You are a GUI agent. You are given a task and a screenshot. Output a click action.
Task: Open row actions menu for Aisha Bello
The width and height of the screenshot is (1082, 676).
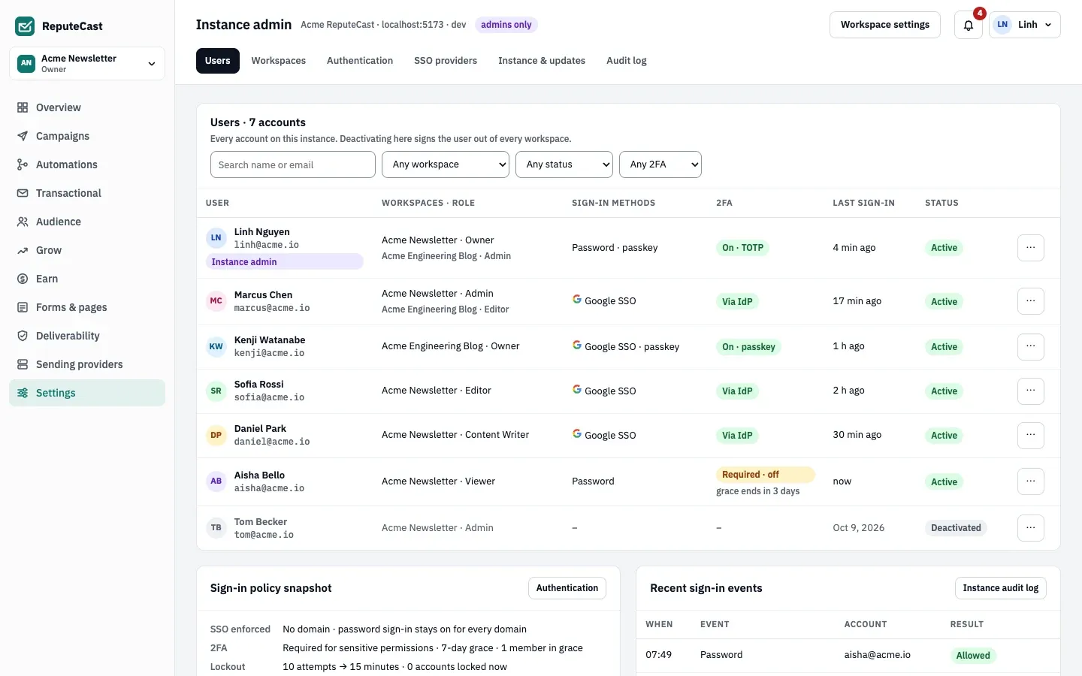tap(1030, 481)
